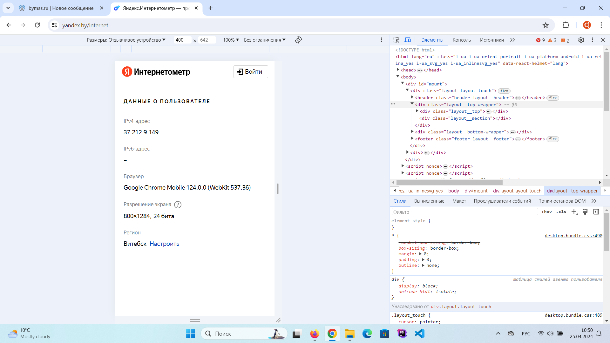610x343 pixels.
Task: Toggle computed styles sidebar icon
Action: tap(596, 212)
